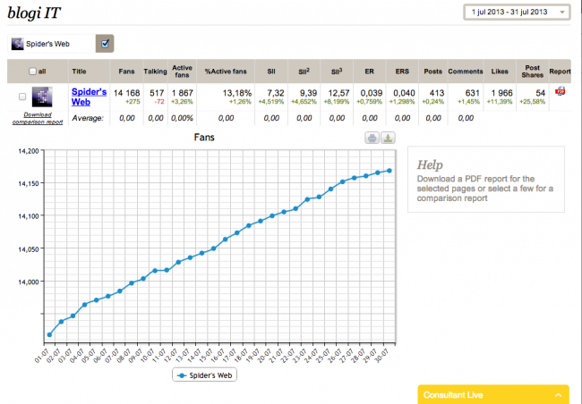Click the 15-07 x-axis date label
Screen dimensions: 582x404
pyautogui.click(x=206, y=355)
